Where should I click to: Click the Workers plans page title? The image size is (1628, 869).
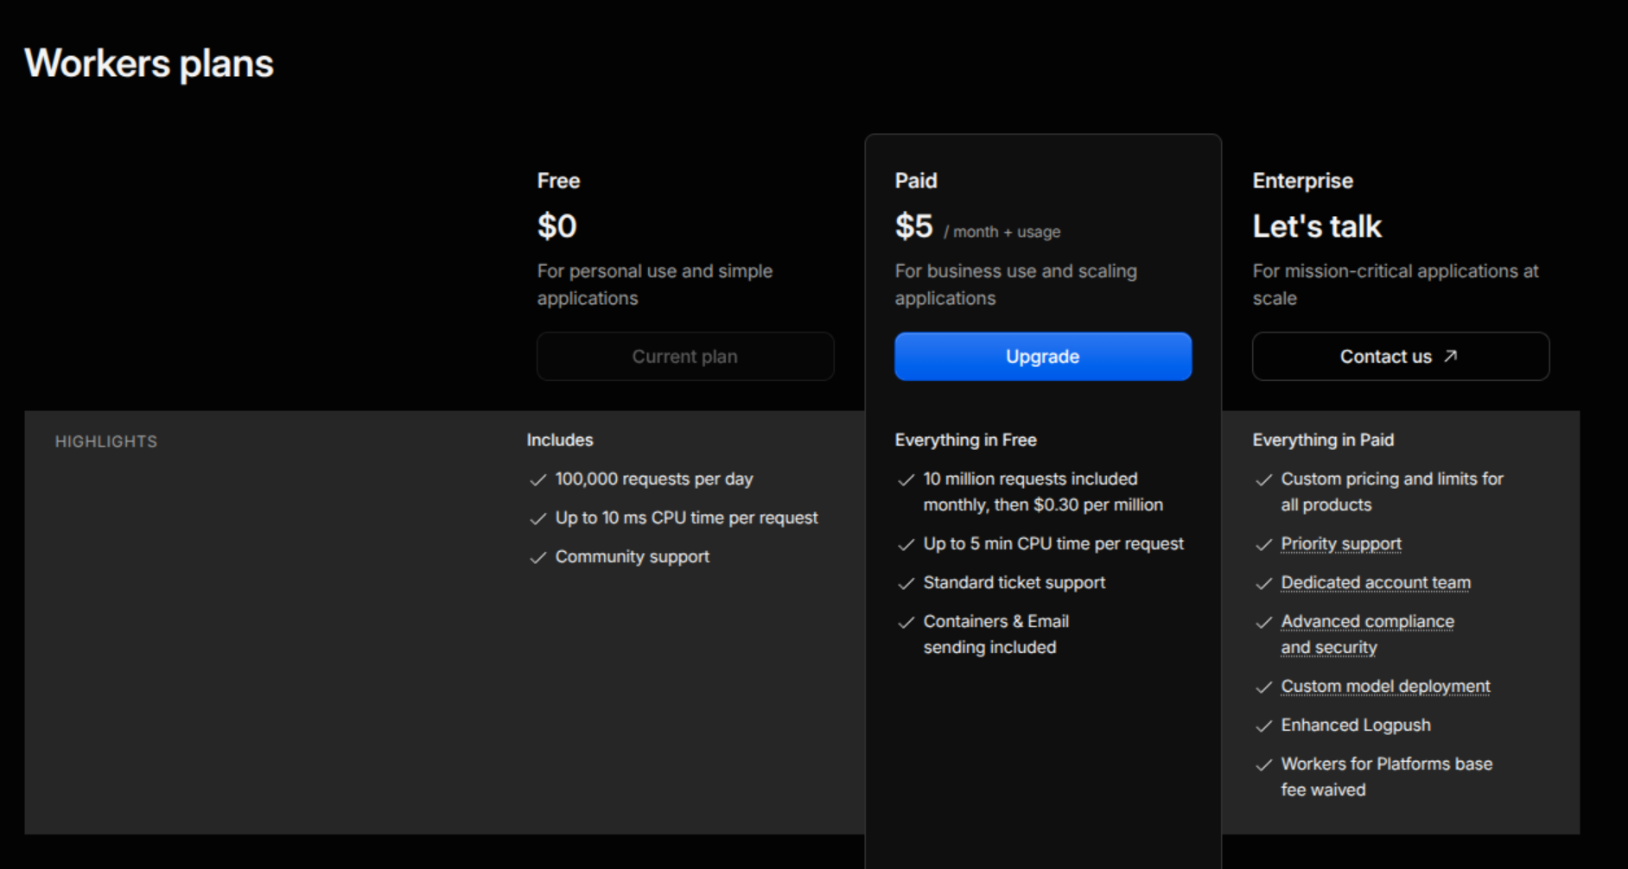coord(149,64)
